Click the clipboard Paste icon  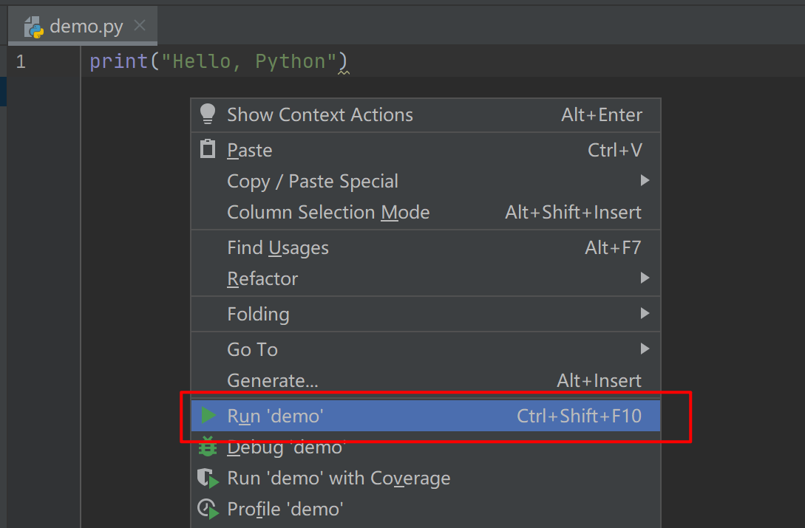208,149
